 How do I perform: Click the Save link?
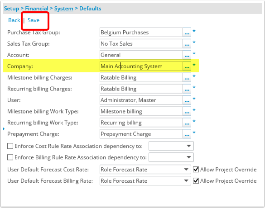(x=34, y=20)
